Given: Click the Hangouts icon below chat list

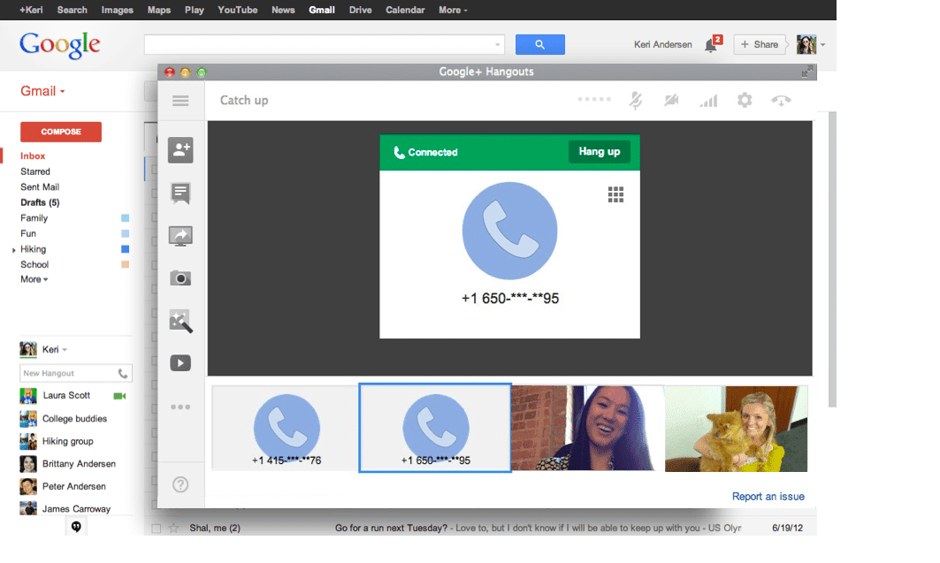Looking at the screenshot, I should point(76,527).
